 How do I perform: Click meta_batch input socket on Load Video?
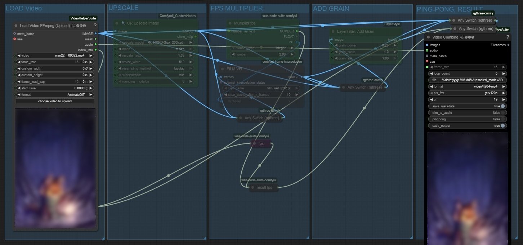pyautogui.click(x=14, y=34)
